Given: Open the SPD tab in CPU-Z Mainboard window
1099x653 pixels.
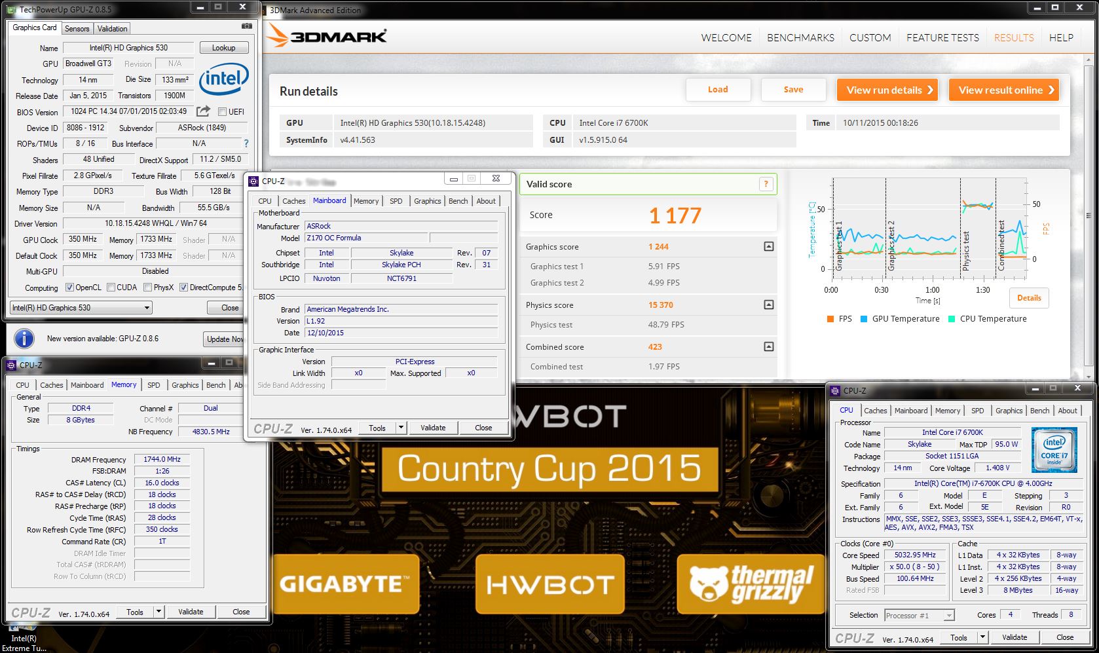Looking at the screenshot, I should click(x=396, y=201).
